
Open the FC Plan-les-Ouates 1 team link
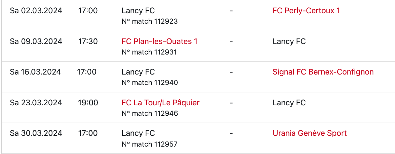tap(159, 42)
